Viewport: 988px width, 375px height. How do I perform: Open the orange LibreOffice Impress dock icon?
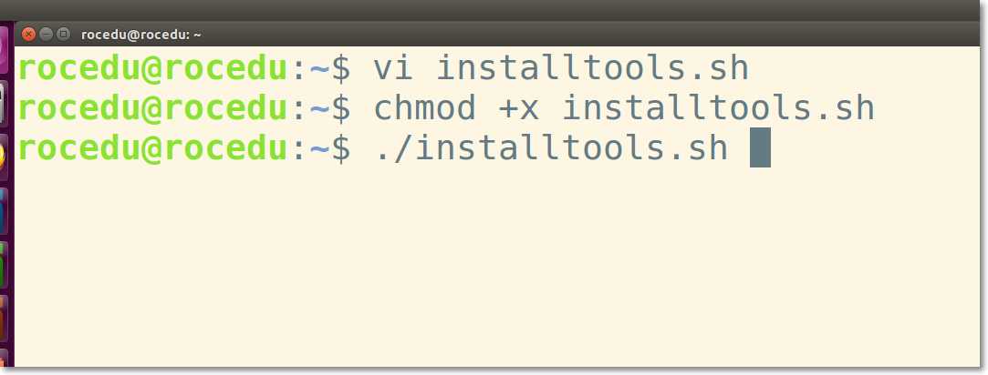[4, 318]
